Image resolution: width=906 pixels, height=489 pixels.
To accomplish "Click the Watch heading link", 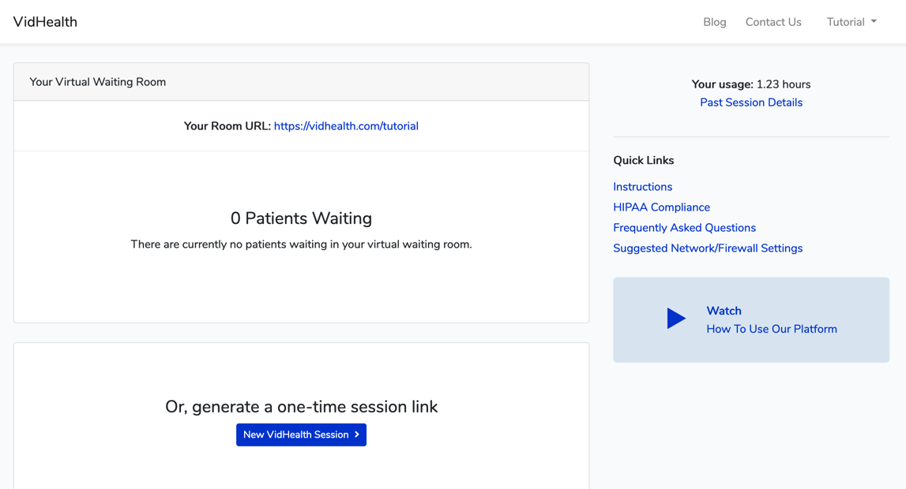I will [724, 311].
